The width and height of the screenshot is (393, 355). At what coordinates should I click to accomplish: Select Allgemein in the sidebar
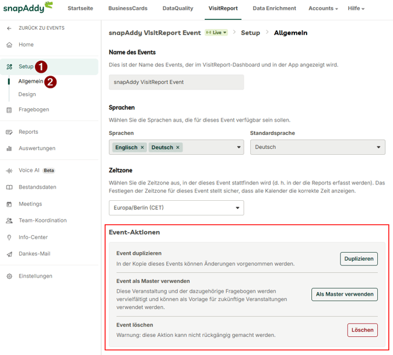31,81
